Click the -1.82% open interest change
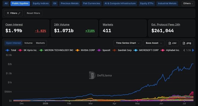This screenshot has width=198, height=106. click(40, 31)
